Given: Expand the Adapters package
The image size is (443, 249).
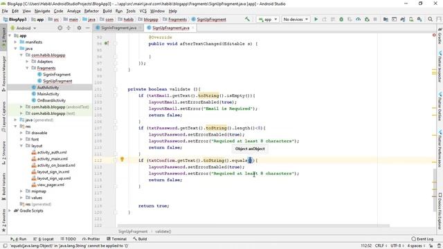Looking at the screenshot, I should (27, 62).
